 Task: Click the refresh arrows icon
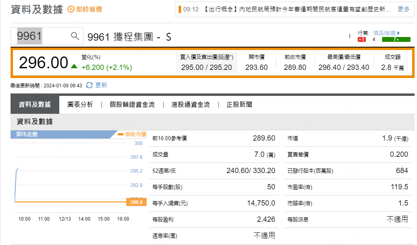[89, 85]
